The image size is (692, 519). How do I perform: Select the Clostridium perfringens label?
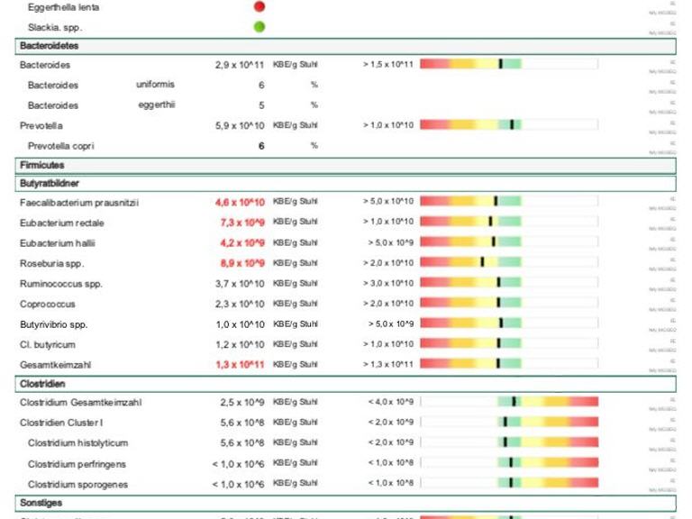click(77, 464)
